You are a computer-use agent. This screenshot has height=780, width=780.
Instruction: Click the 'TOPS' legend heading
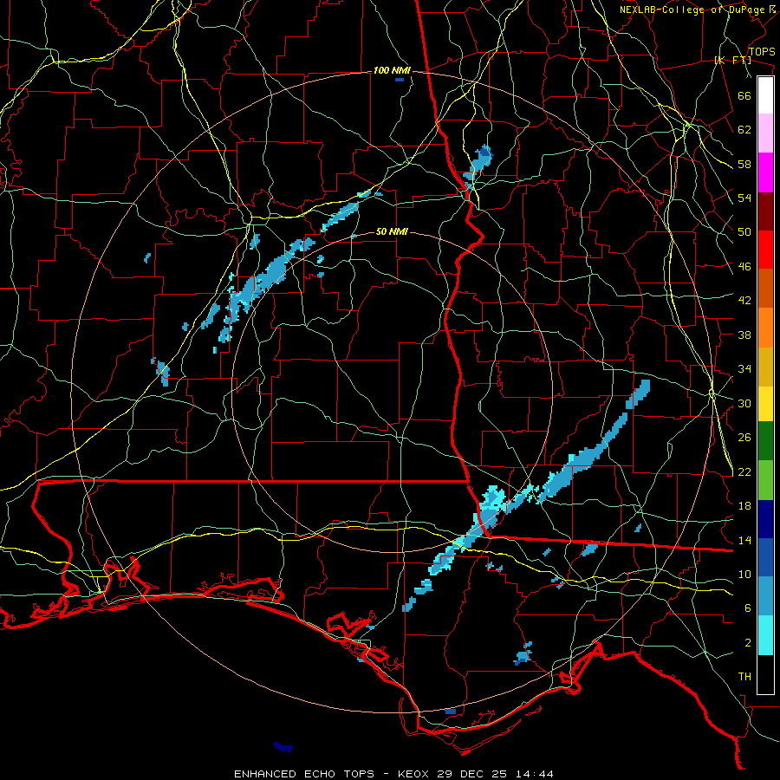(762, 52)
